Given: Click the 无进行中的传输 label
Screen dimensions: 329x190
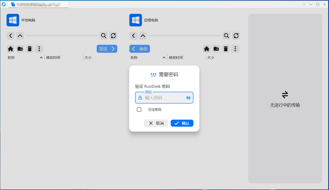Looking at the screenshot, I should pos(285,105).
